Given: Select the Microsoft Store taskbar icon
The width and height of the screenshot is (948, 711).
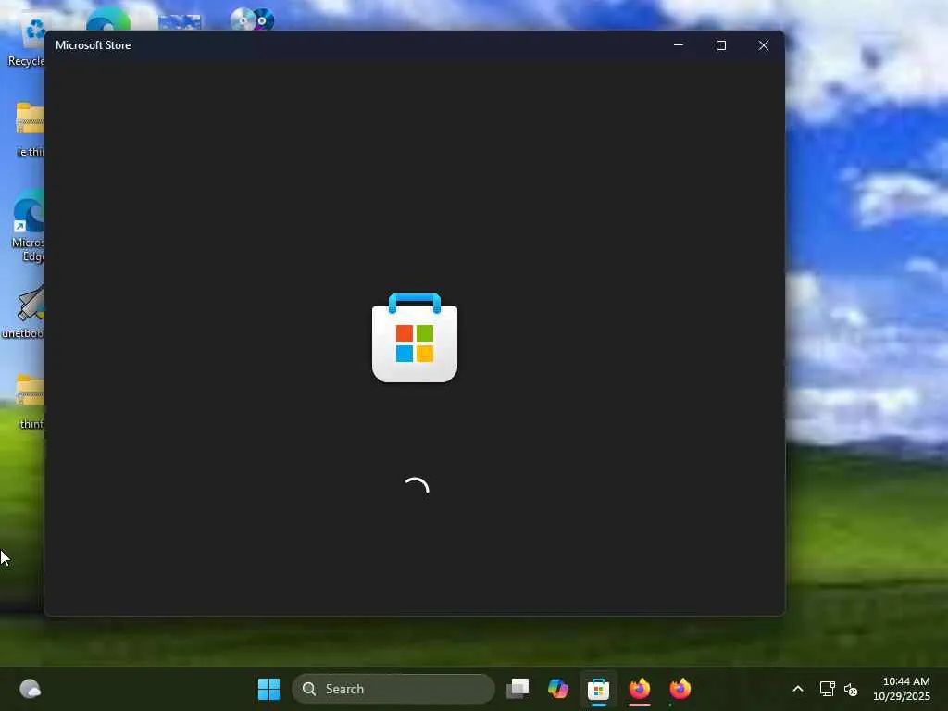Looking at the screenshot, I should (x=598, y=689).
